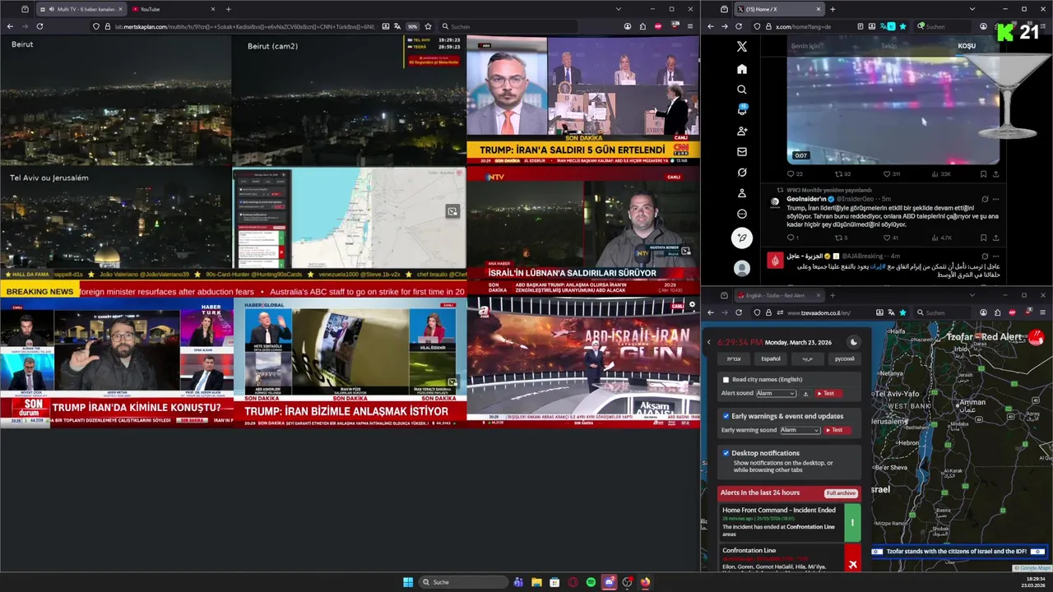The height and width of the screenshot is (592, 1053).
Task: Click the X logo in sidebar
Action: pos(742,48)
